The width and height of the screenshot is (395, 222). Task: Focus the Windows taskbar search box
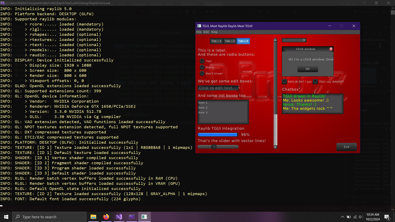click(x=49, y=217)
